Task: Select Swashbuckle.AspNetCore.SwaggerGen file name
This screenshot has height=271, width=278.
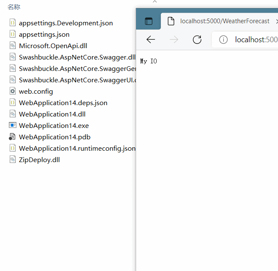Action: point(78,68)
